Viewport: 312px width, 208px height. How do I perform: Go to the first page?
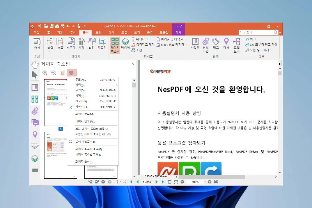(x=131, y=182)
